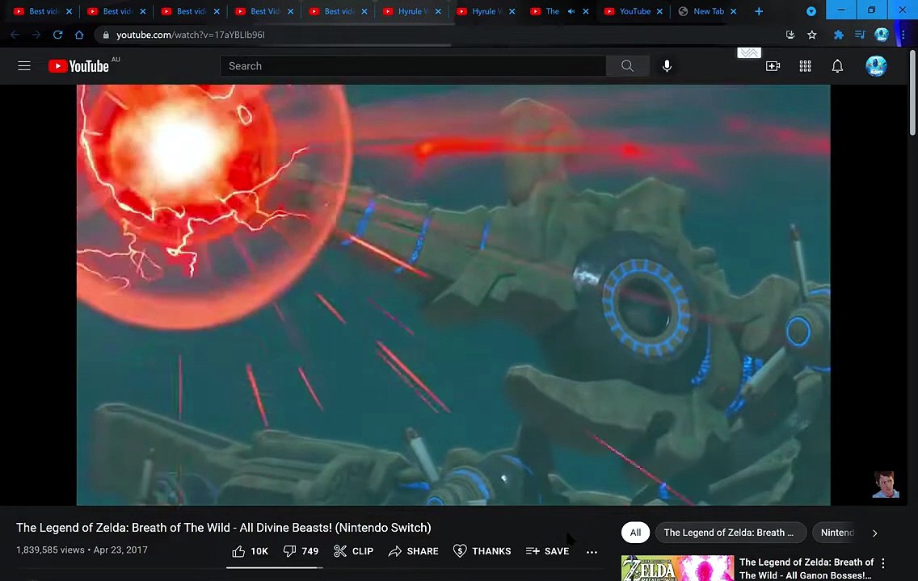The image size is (918, 581).
Task: Click the search magnifier button
Action: [x=627, y=66]
